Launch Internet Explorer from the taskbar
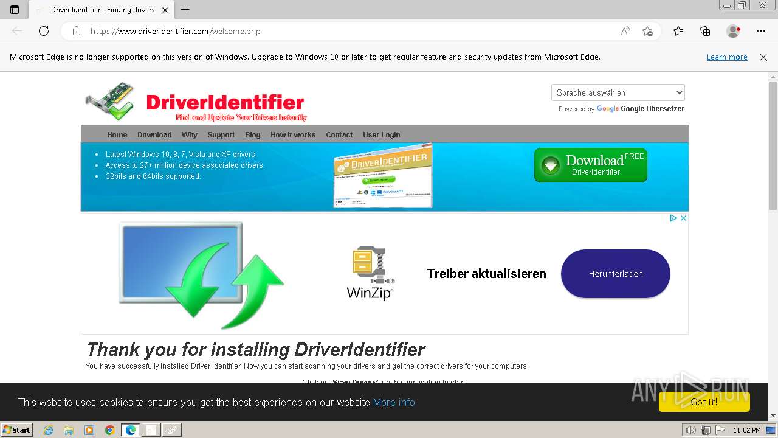Screen dimensions: 778x438 49,430
